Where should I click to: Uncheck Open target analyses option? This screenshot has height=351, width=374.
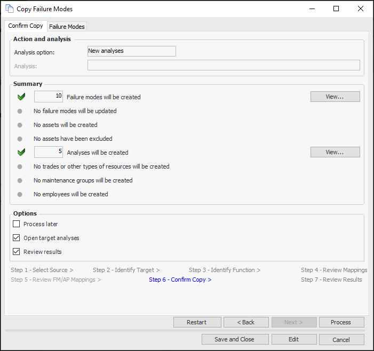tap(17, 238)
